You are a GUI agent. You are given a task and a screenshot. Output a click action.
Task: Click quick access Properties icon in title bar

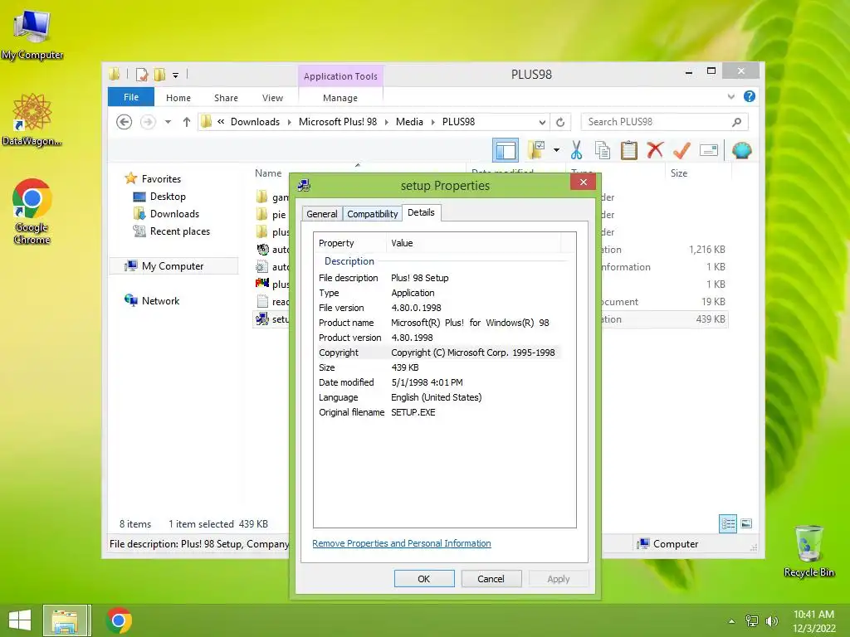[142, 75]
